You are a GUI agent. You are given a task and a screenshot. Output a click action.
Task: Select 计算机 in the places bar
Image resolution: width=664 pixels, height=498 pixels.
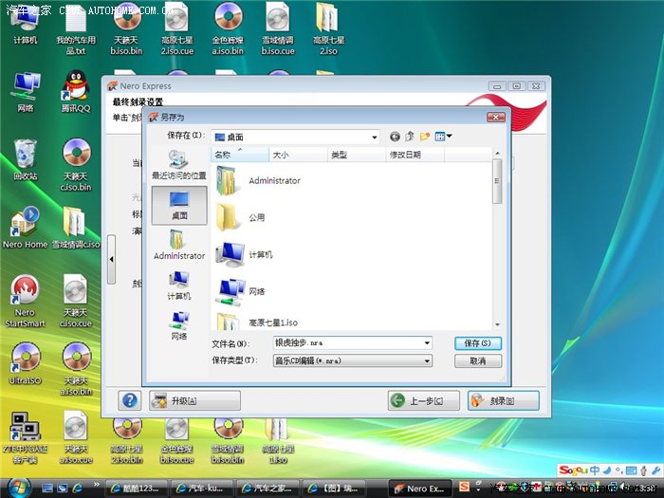[x=179, y=285]
